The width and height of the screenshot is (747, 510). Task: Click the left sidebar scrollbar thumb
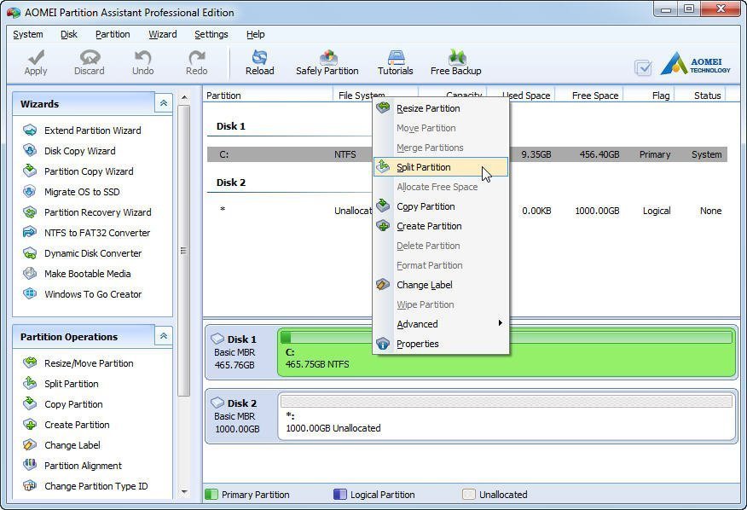pyautogui.click(x=184, y=251)
